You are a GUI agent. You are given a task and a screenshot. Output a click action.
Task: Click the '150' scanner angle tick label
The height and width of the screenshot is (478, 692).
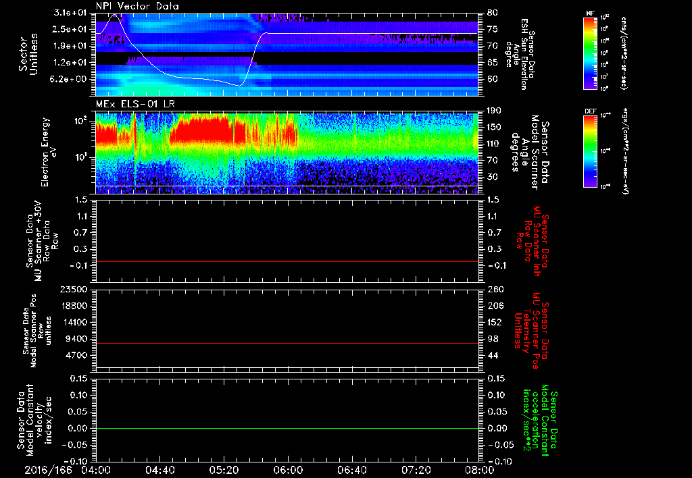pos(495,128)
